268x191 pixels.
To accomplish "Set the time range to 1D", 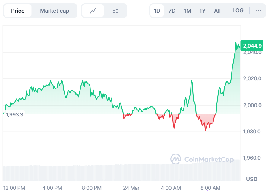I will click(157, 11).
